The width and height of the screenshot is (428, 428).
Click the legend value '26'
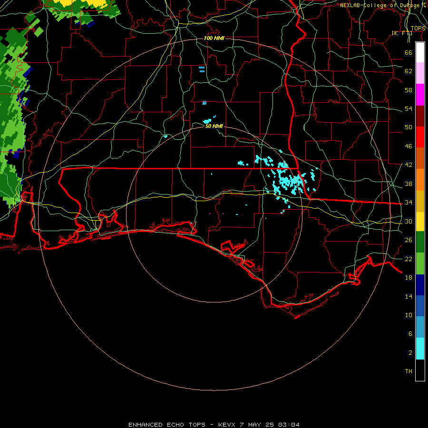[x=409, y=240]
